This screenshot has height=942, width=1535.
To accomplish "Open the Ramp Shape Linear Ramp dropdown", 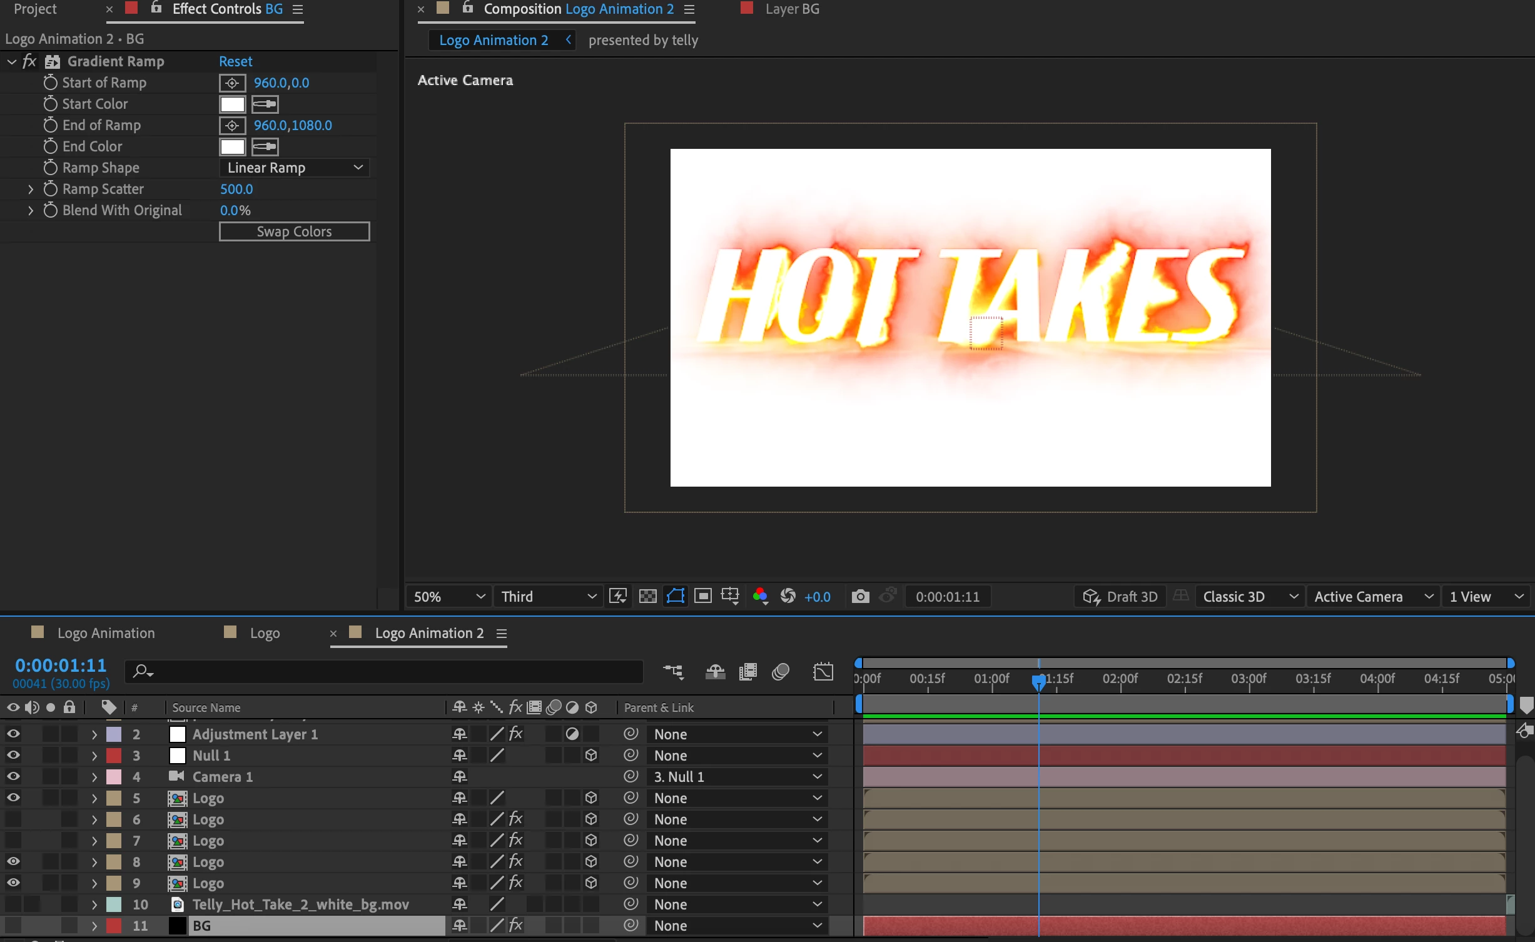I will point(294,168).
